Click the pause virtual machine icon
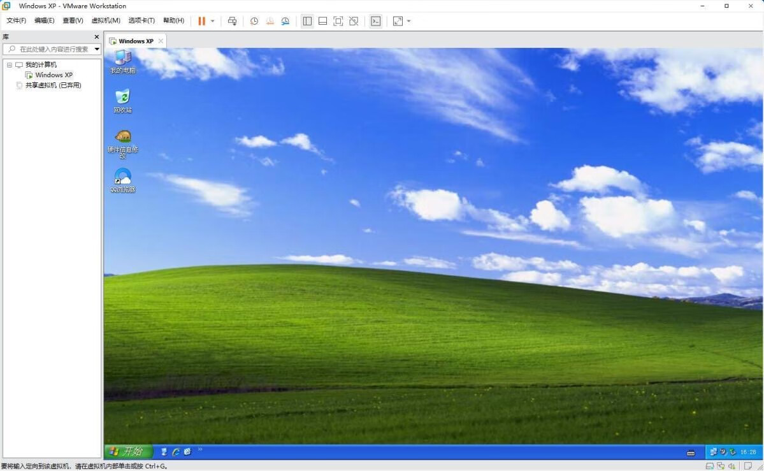 (201, 21)
